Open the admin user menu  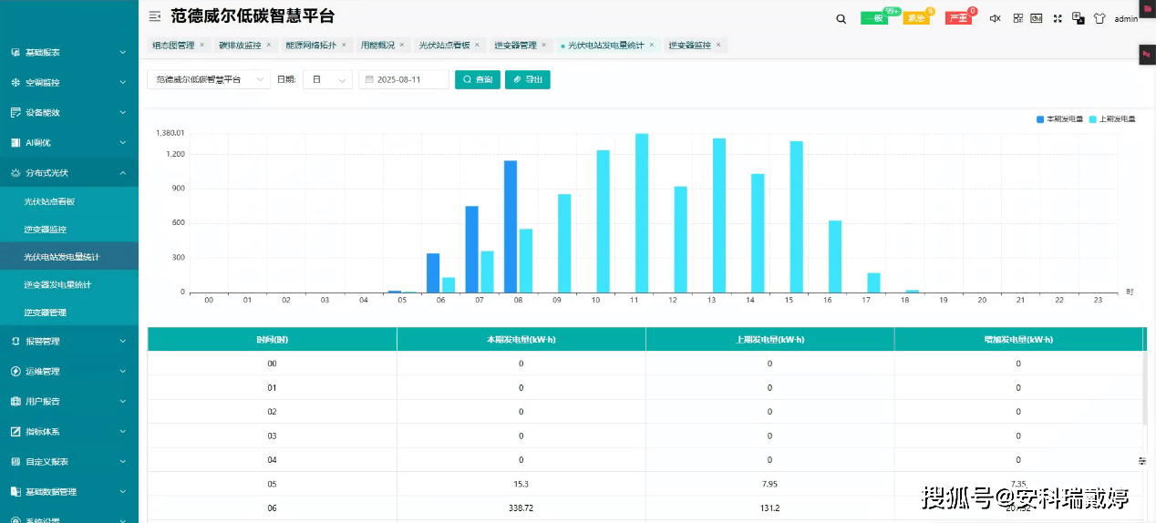1126,18
